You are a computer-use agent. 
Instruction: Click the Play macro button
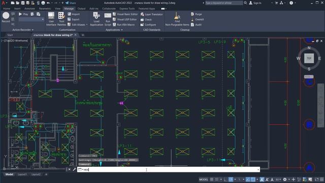point(23,14)
